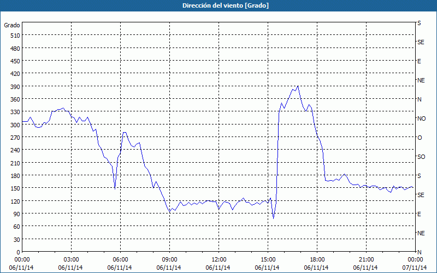Click the 510 y-axis value
The height and width of the screenshot is (273, 437).
(16, 35)
